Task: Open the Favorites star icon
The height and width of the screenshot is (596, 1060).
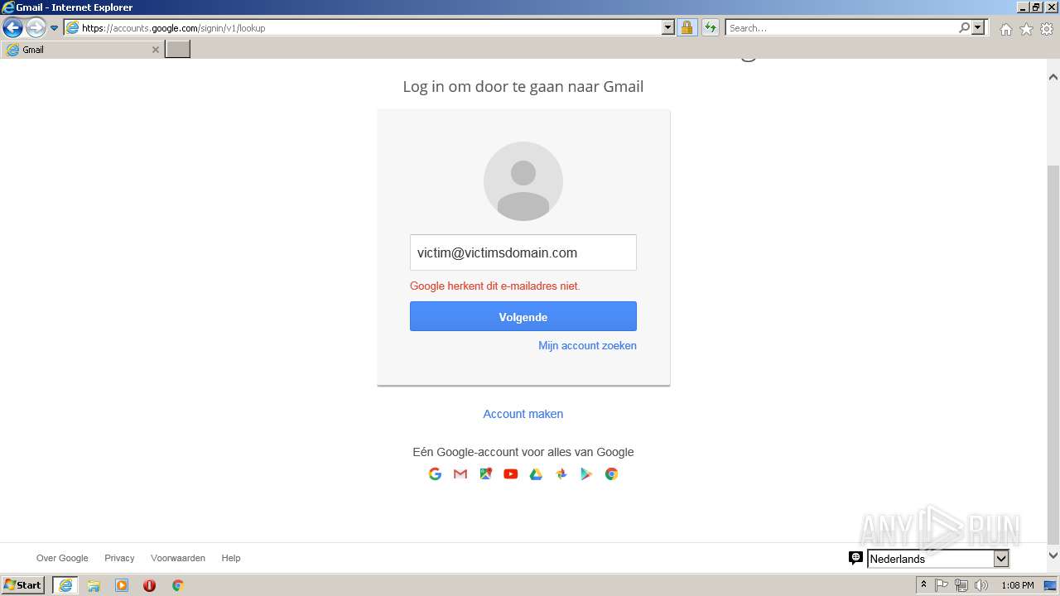Action: pos(1026,29)
